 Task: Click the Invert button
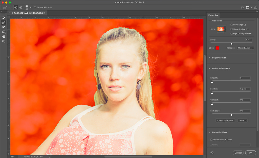[242, 121]
